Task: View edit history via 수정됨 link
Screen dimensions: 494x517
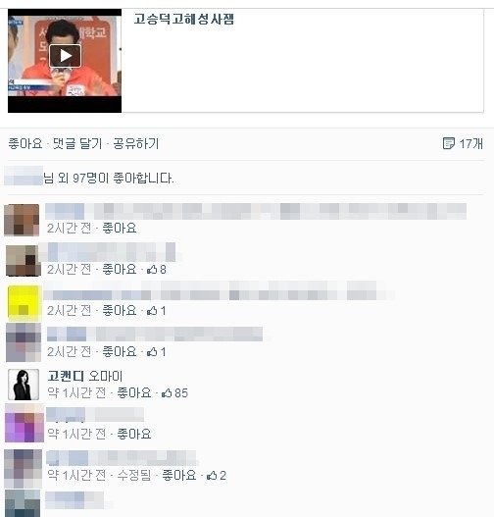Action: click(x=134, y=476)
